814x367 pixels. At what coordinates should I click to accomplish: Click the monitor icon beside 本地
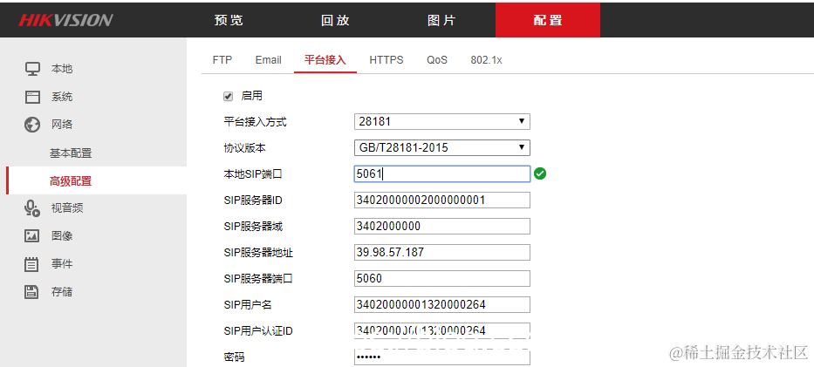pyautogui.click(x=32, y=68)
